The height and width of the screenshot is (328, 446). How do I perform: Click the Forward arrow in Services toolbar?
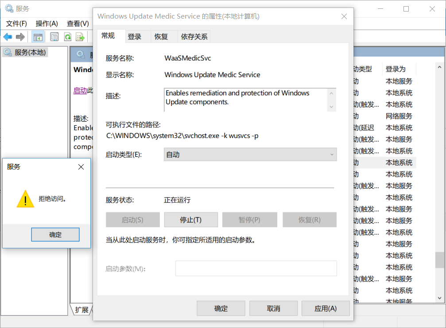[20, 37]
